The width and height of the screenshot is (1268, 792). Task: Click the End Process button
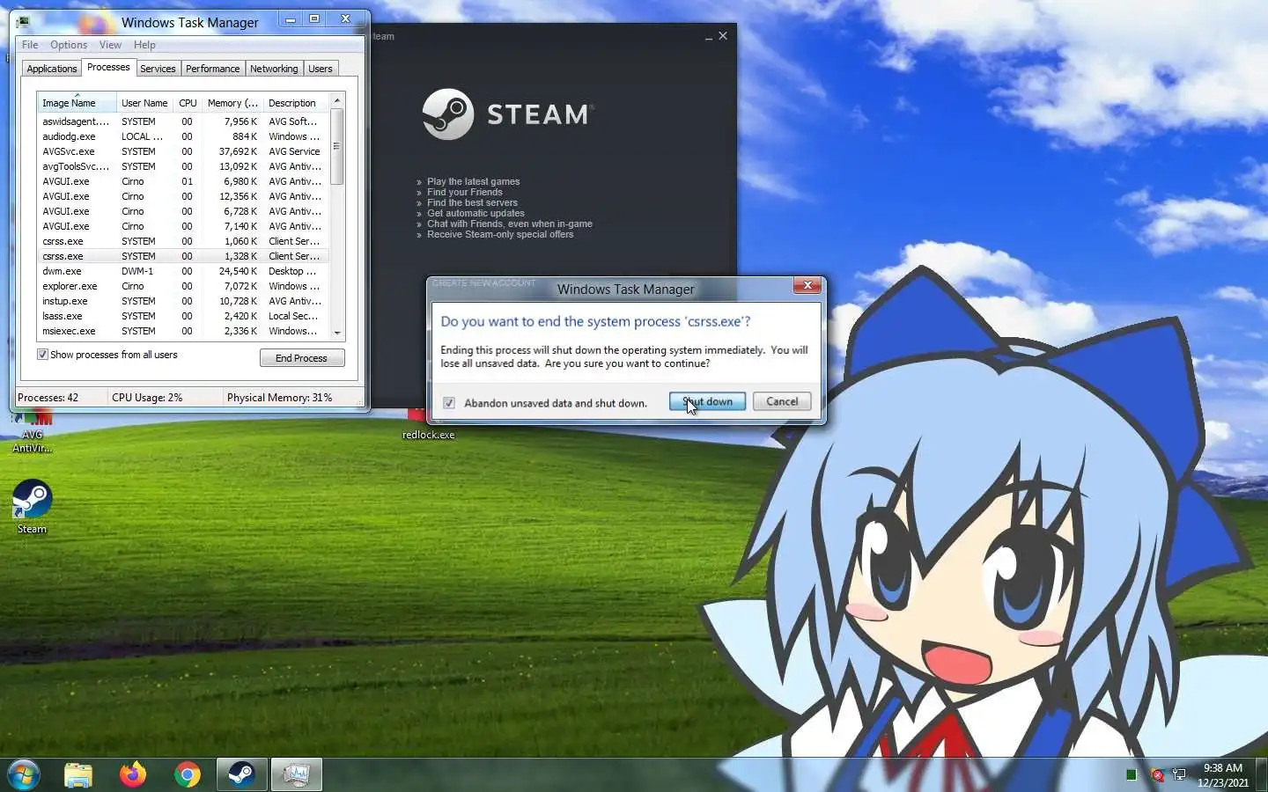(302, 358)
